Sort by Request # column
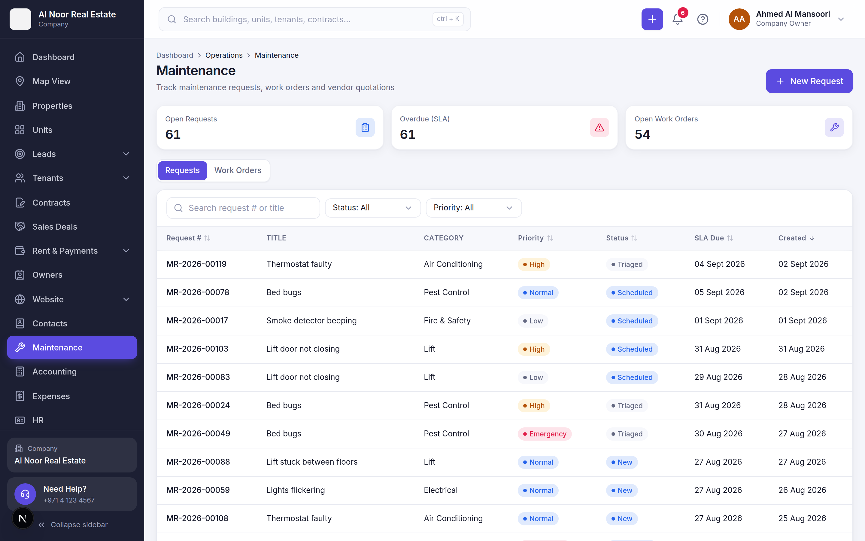865x541 pixels. [188, 238]
